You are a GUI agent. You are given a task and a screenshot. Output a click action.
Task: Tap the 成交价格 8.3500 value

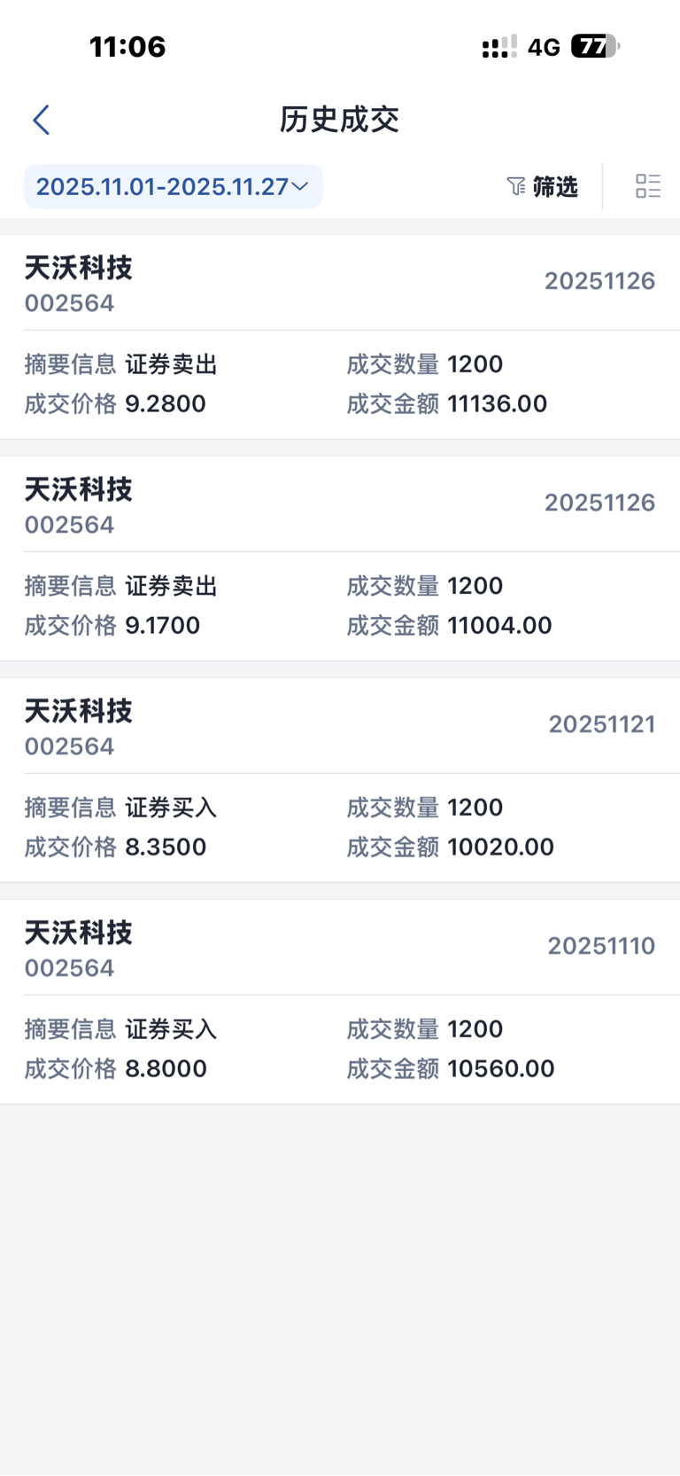click(x=166, y=847)
